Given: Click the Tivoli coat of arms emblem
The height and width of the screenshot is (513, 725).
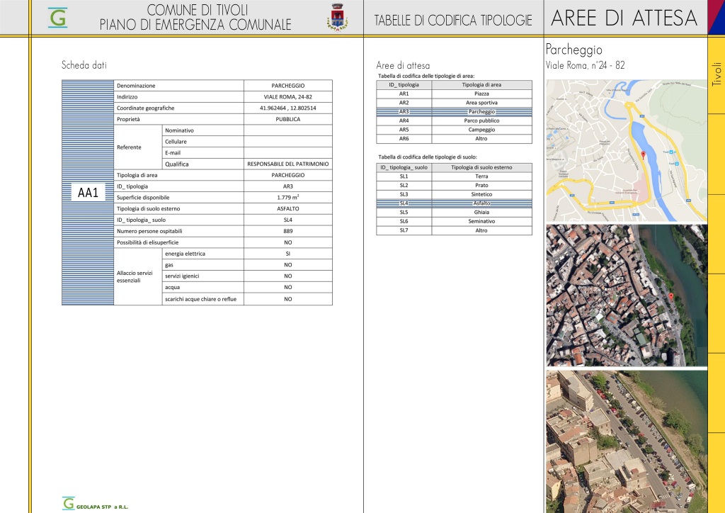Looking at the screenshot, I should click(338, 18).
